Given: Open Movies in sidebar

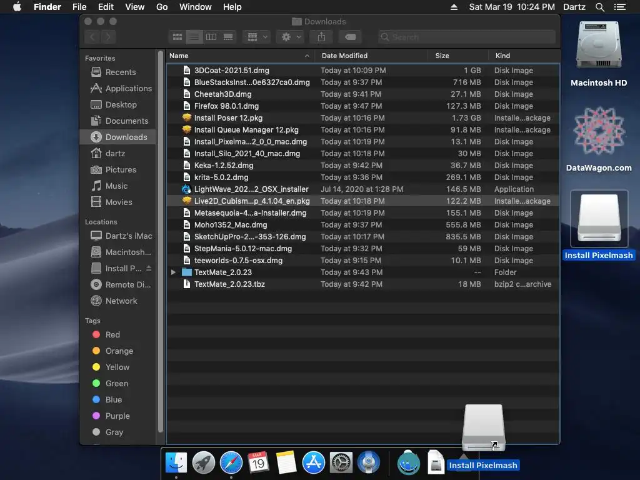Looking at the screenshot, I should (117, 202).
